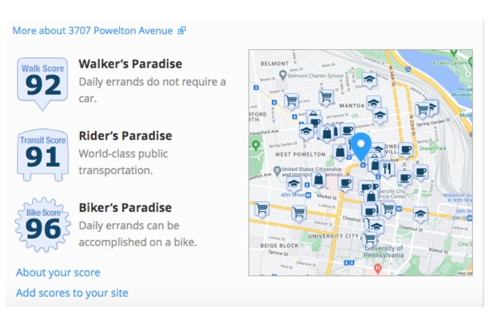Click the Belmont Charter School map pin
This screenshot has width=490, height=327.
pyautogui.click(x=283, y=75)
